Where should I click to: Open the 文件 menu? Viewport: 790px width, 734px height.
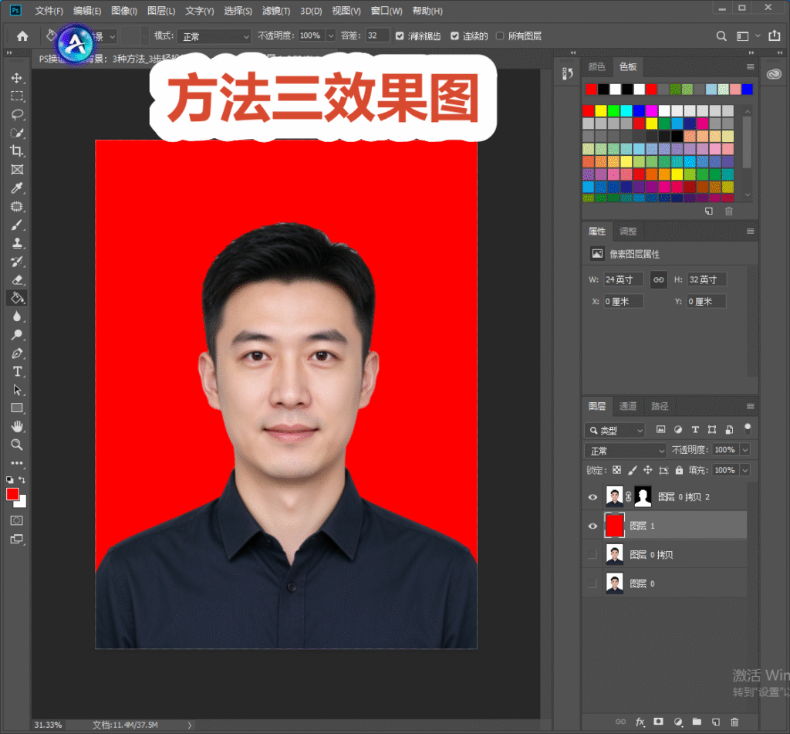[x=49, y=11]
